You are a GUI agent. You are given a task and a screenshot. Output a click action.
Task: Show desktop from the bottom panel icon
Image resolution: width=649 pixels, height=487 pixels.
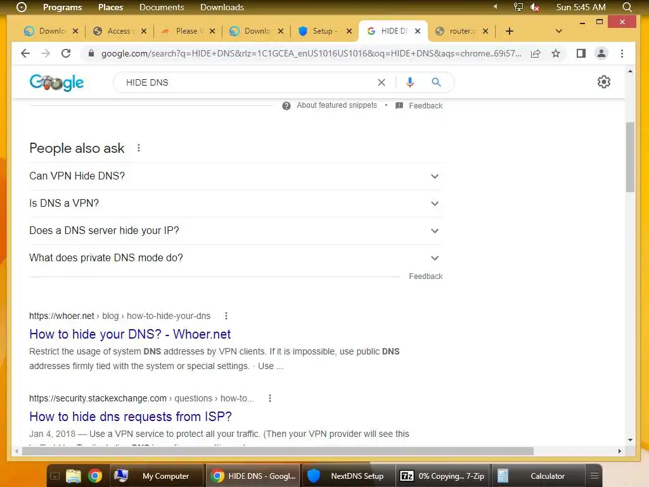point(55,476)
